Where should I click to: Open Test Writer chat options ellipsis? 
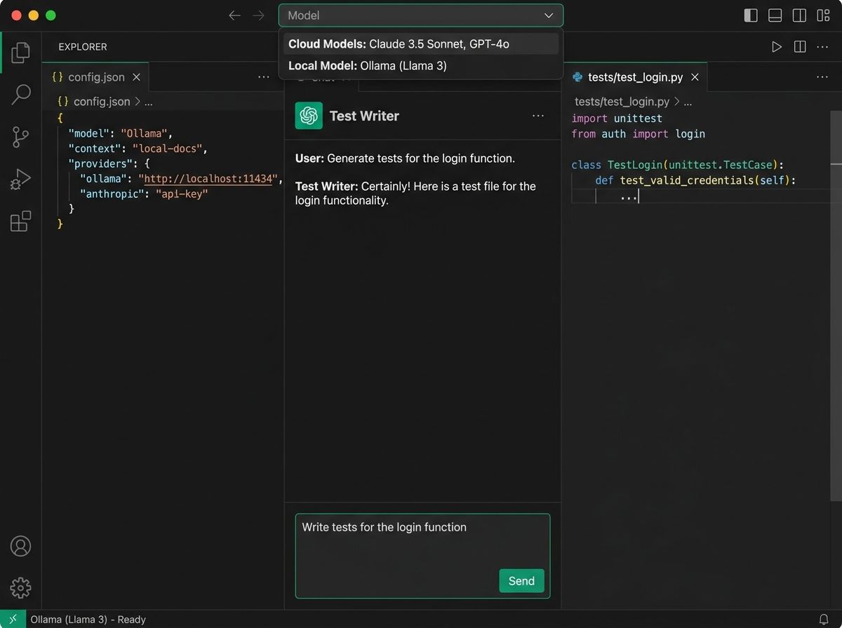(x=538, y=116)
